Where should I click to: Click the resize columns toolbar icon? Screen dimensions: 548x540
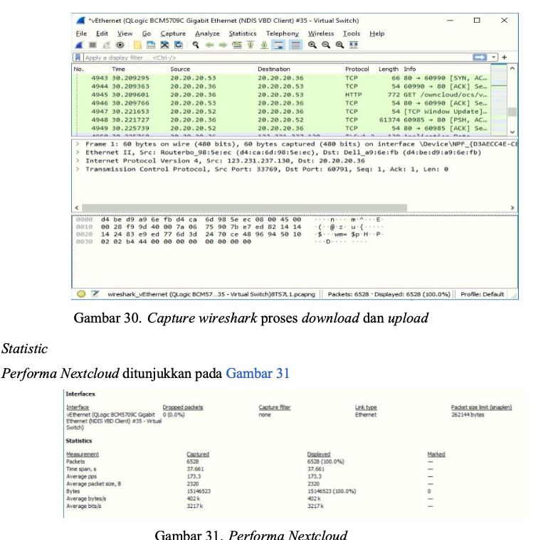pyautogui.click(x=354, y=45)
